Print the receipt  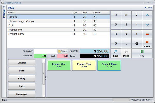coord(126,53)
